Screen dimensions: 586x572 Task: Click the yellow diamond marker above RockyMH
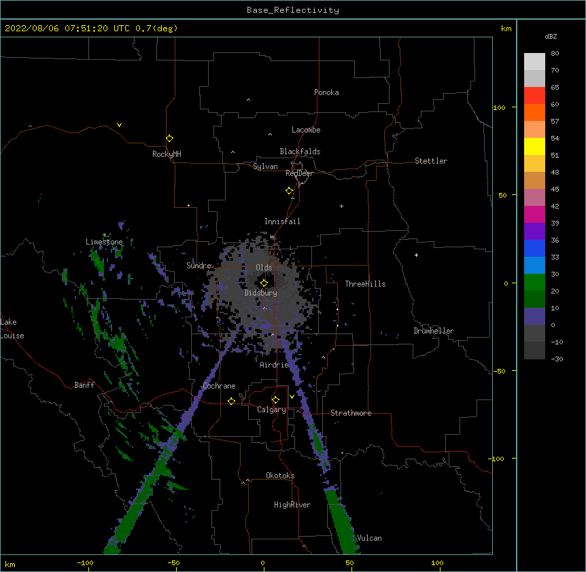(170, 139)
